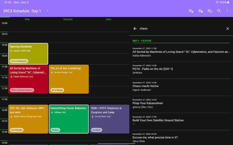Screen dimensions: 233x145
Task: Go back using the search arrow
Action: (x=135, y=29)
